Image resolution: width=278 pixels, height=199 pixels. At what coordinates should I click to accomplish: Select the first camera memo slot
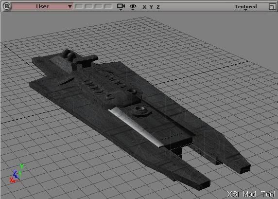tap(79, 6)
